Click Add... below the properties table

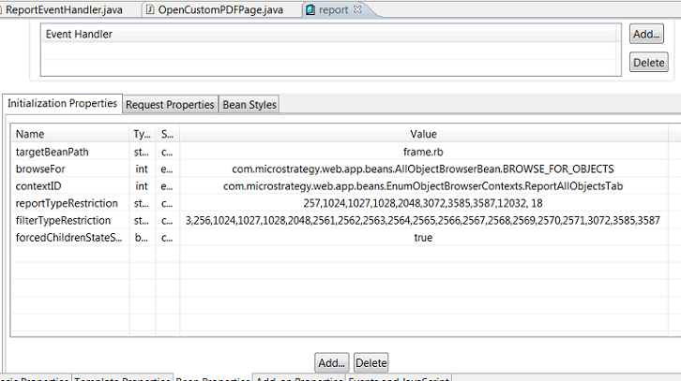331,362
